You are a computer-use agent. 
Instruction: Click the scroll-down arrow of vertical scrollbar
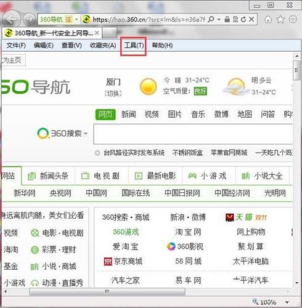[x=297, y=283]
